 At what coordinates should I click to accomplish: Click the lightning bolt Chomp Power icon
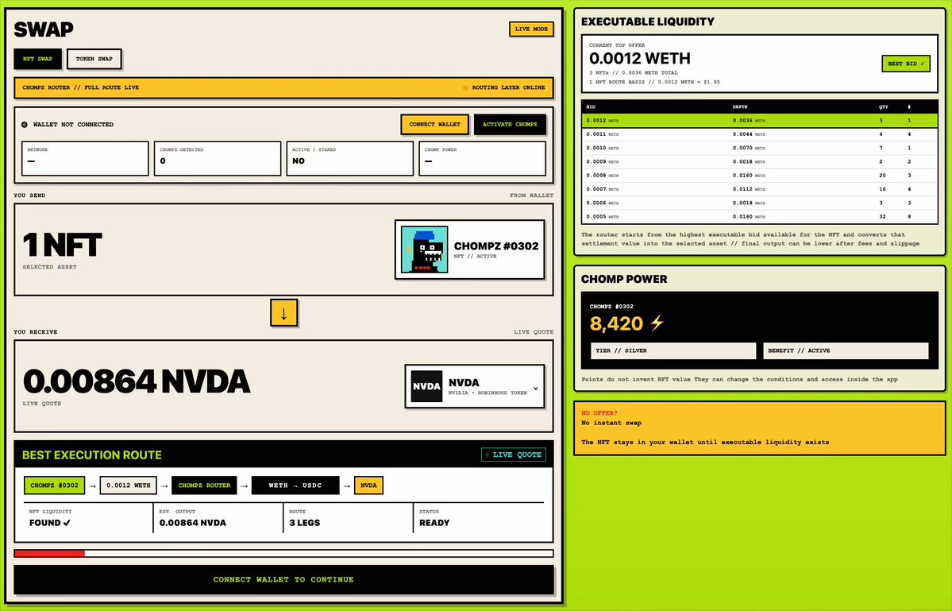pos(657,323)
